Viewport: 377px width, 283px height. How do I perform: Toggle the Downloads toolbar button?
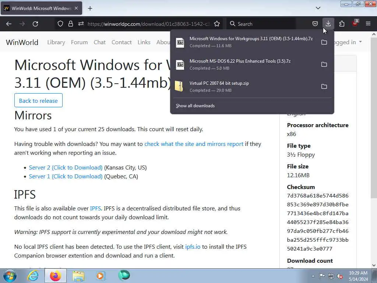pyautogui.click(x=328, y=24)
